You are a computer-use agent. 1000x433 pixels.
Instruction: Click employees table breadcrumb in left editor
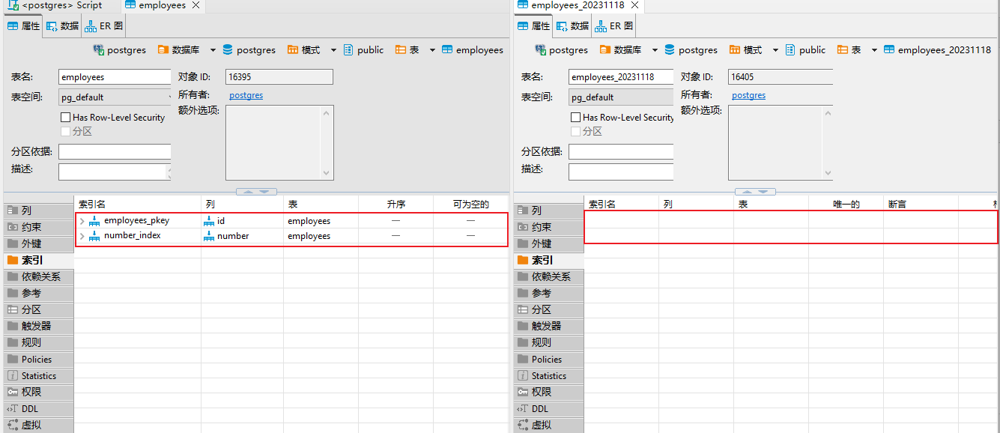(x=473, y=50)
